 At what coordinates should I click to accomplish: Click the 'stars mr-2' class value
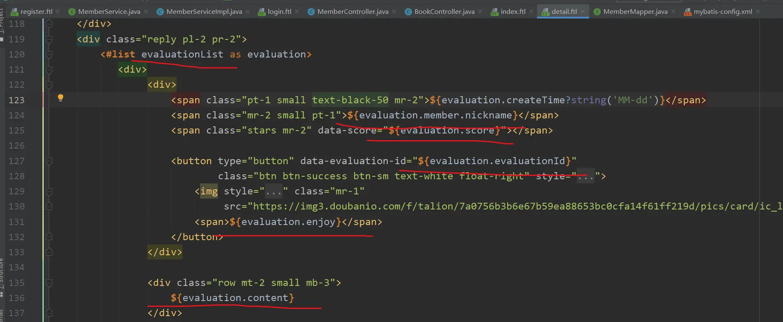(x=277, y=131)
